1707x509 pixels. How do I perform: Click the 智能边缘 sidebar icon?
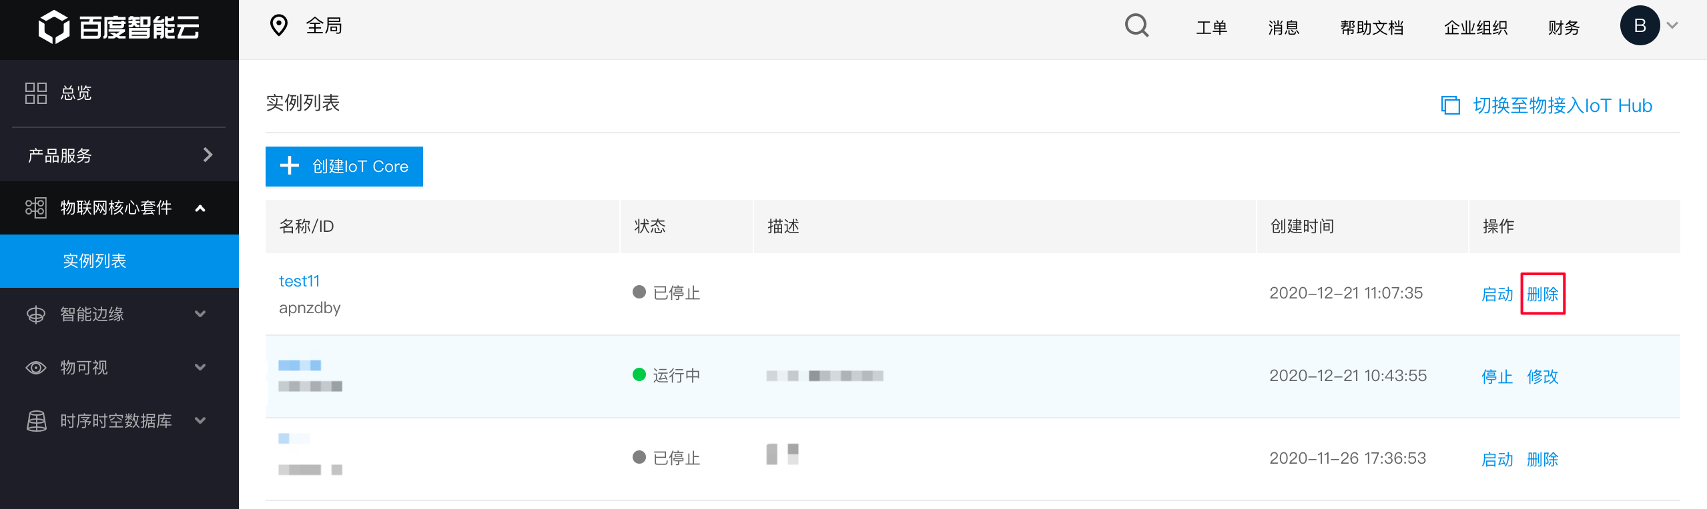click(36, 314)
